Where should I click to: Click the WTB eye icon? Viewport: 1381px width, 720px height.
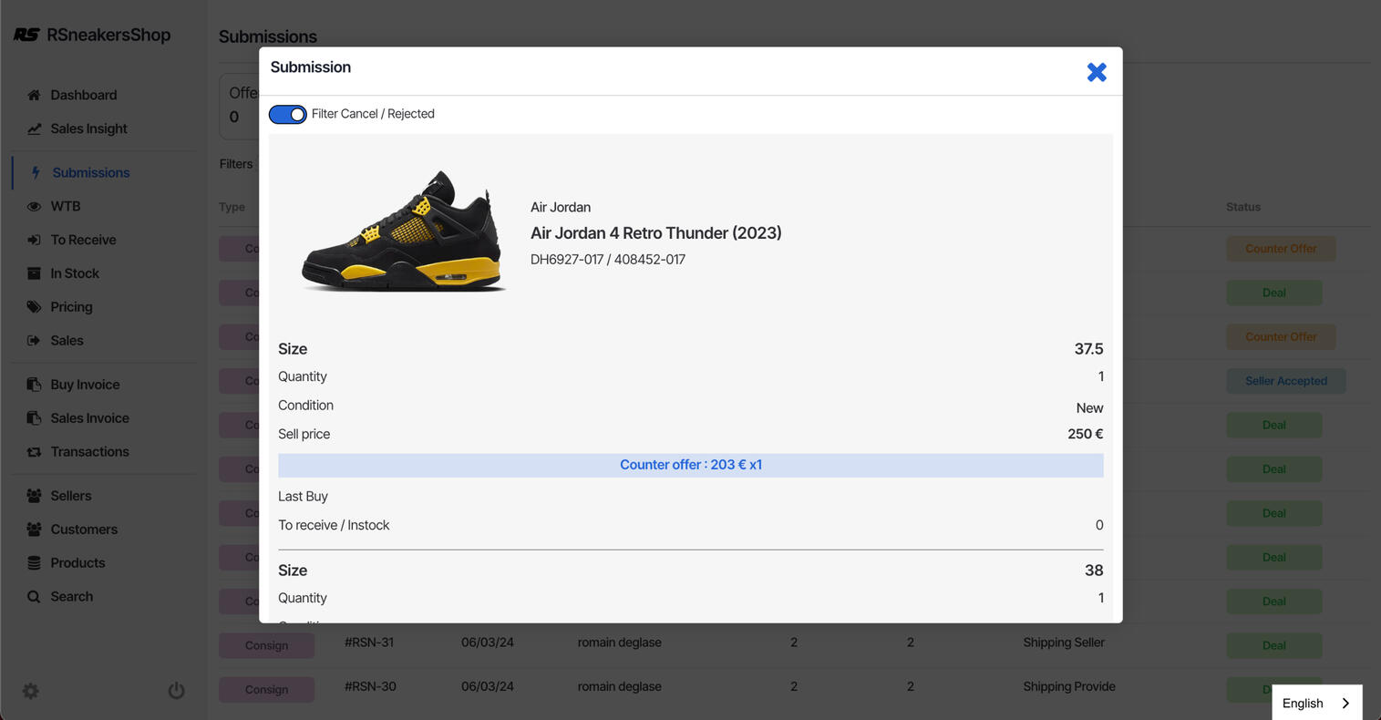coord(34,207)
